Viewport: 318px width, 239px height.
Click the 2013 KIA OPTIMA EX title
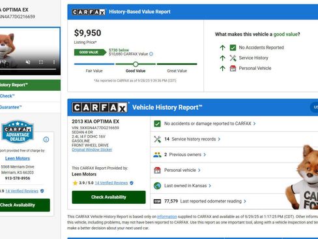96,121
